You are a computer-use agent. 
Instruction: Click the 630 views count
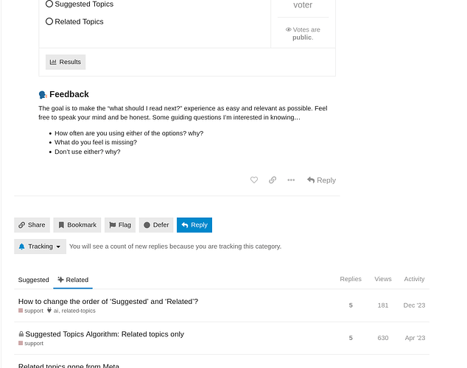pos(383,338)
